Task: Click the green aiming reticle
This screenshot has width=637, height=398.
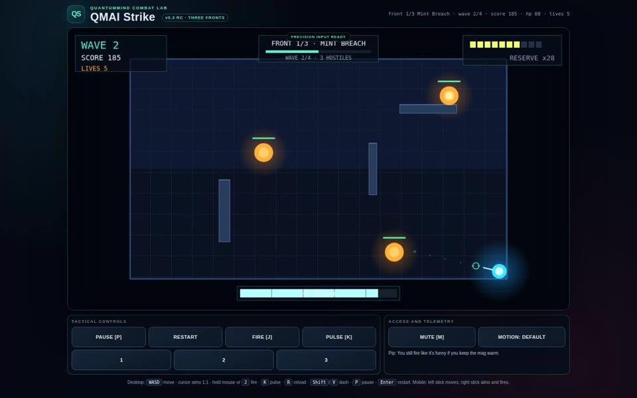Action: tap(476, 265)
